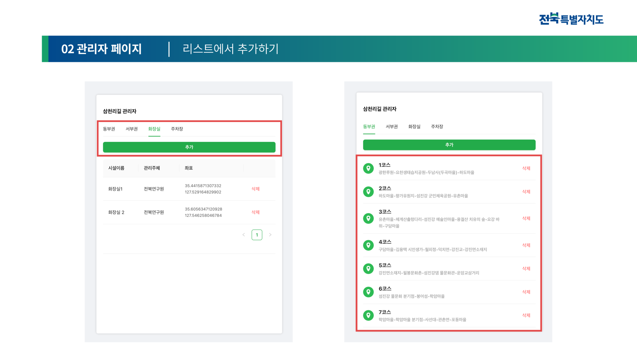Screen dimensions: 637x358
Task: Click the 1코스 location pin icon
Action: click(x=368, y=168)
